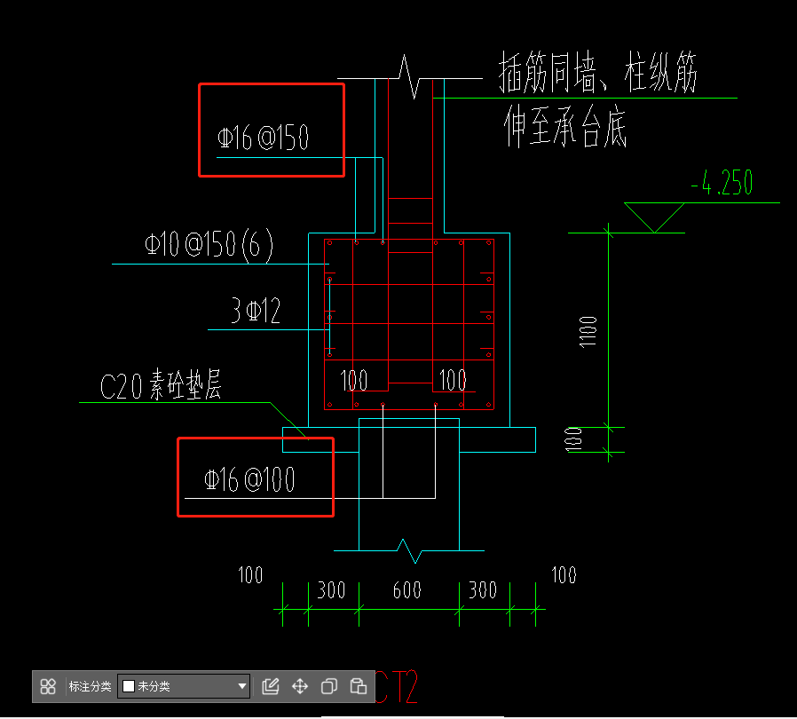Select the Φ16@100 rebar annotation text

[x=249, y=479]
